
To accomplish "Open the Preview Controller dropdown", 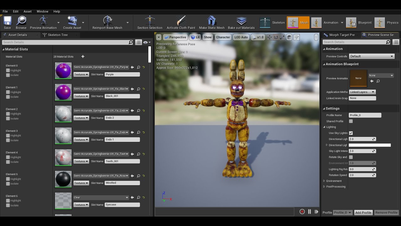I will [372, 56].
